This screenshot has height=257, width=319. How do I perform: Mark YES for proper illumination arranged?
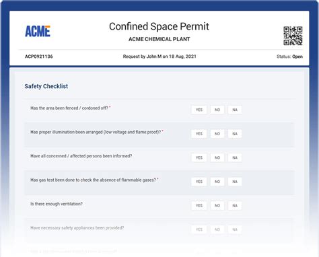coord(199,134)
